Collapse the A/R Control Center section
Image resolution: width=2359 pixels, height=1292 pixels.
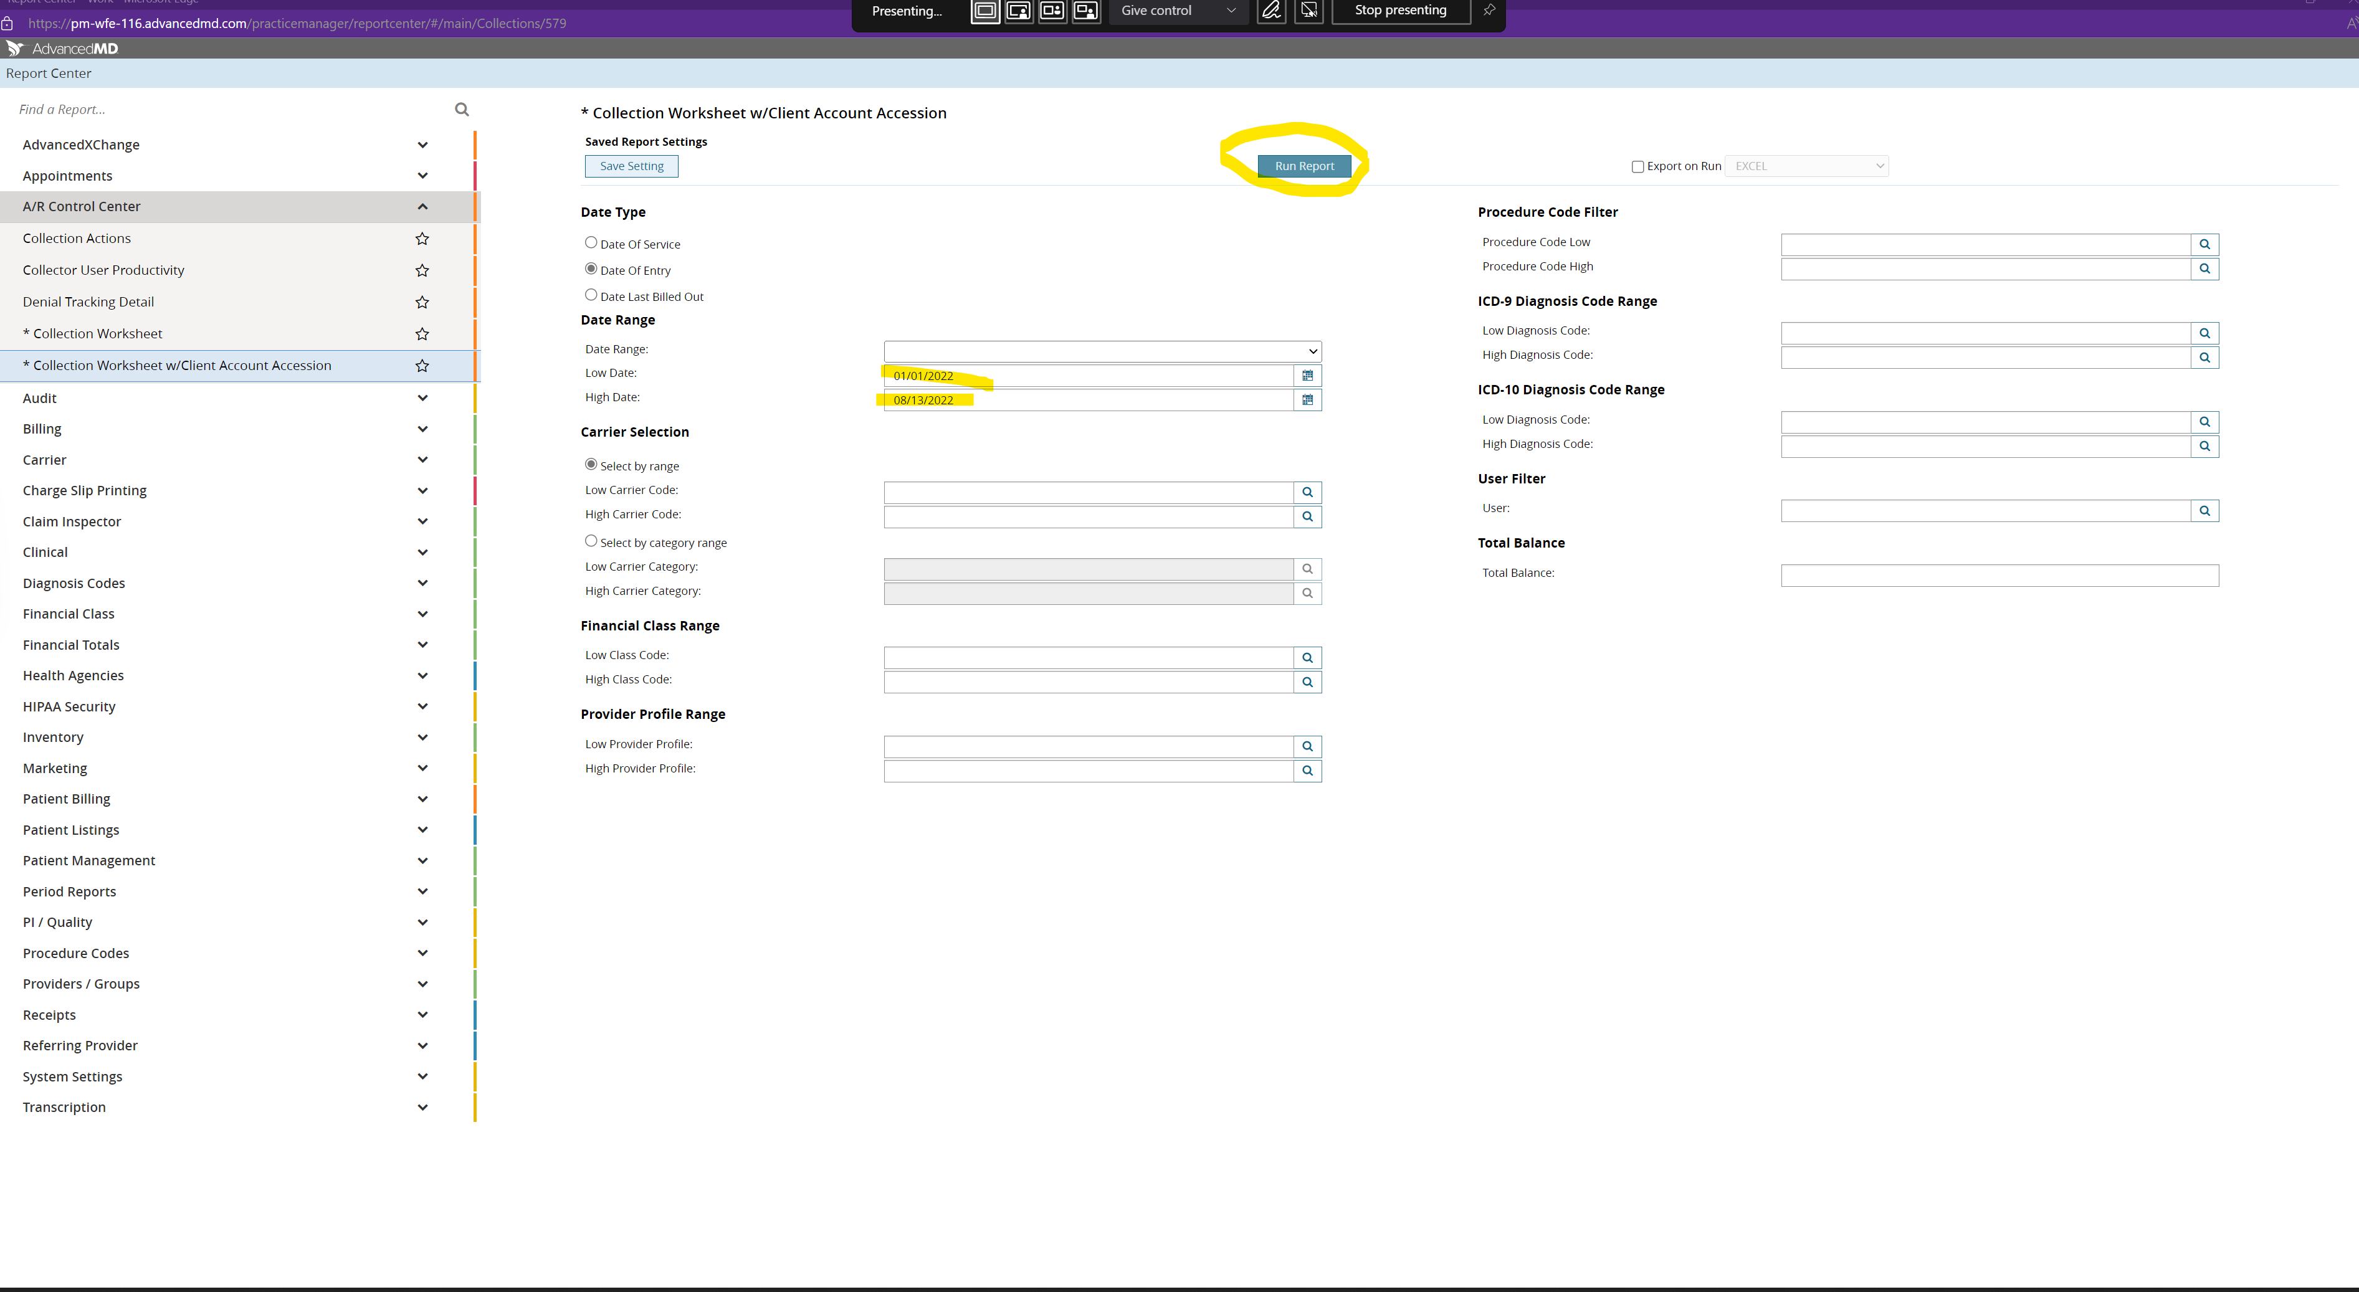click(x=422, y=207)
